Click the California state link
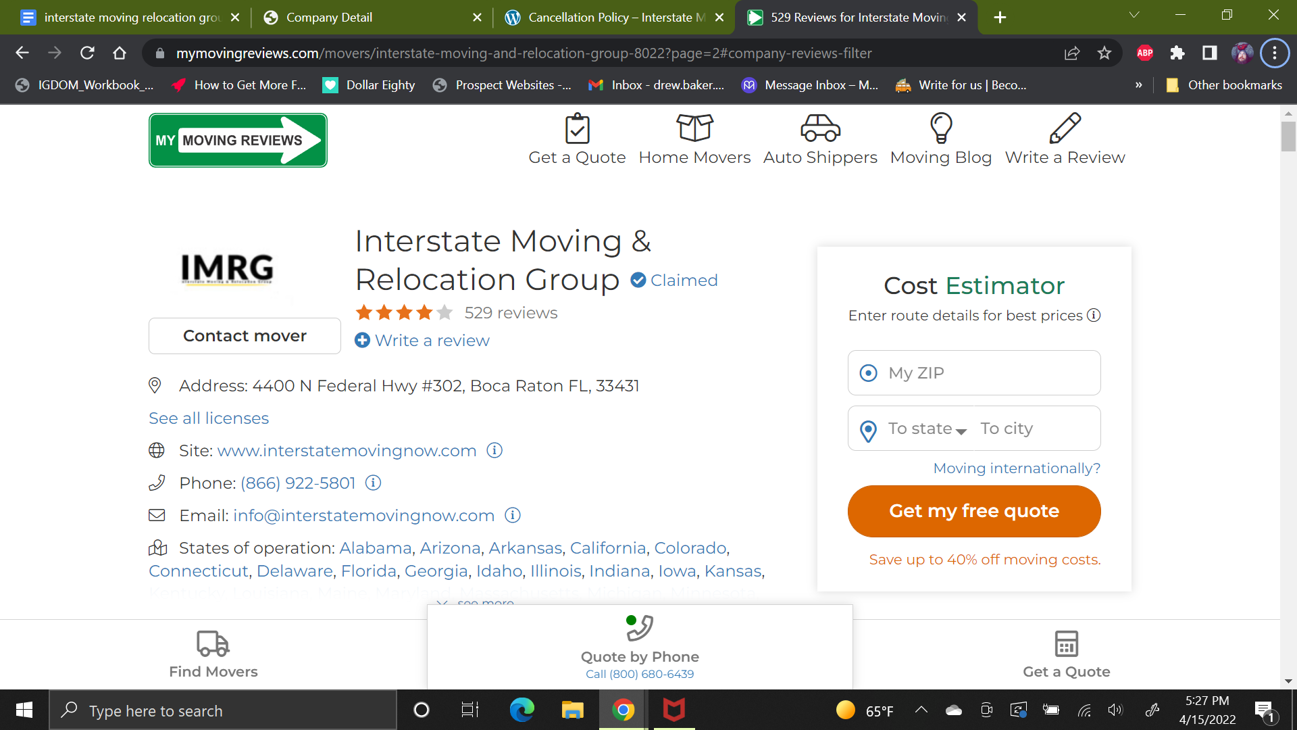 click(608, 547)
